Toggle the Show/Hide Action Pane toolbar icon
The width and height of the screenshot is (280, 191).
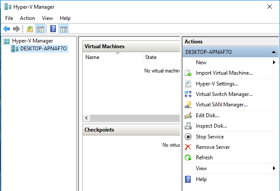click(x=63, y=29)
